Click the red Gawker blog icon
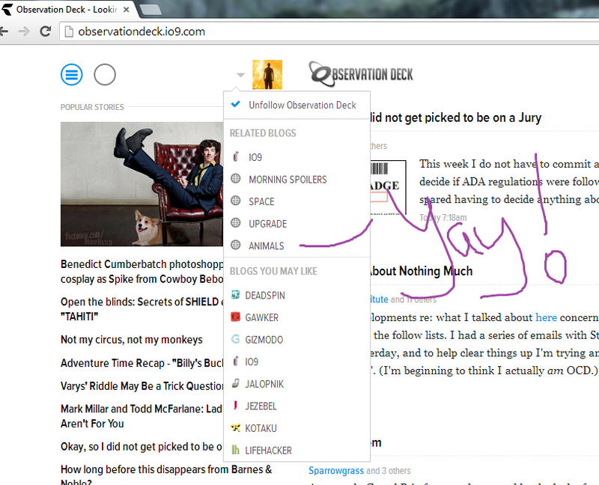This screenshot has width=599, height=485. [x=236, y=317]
